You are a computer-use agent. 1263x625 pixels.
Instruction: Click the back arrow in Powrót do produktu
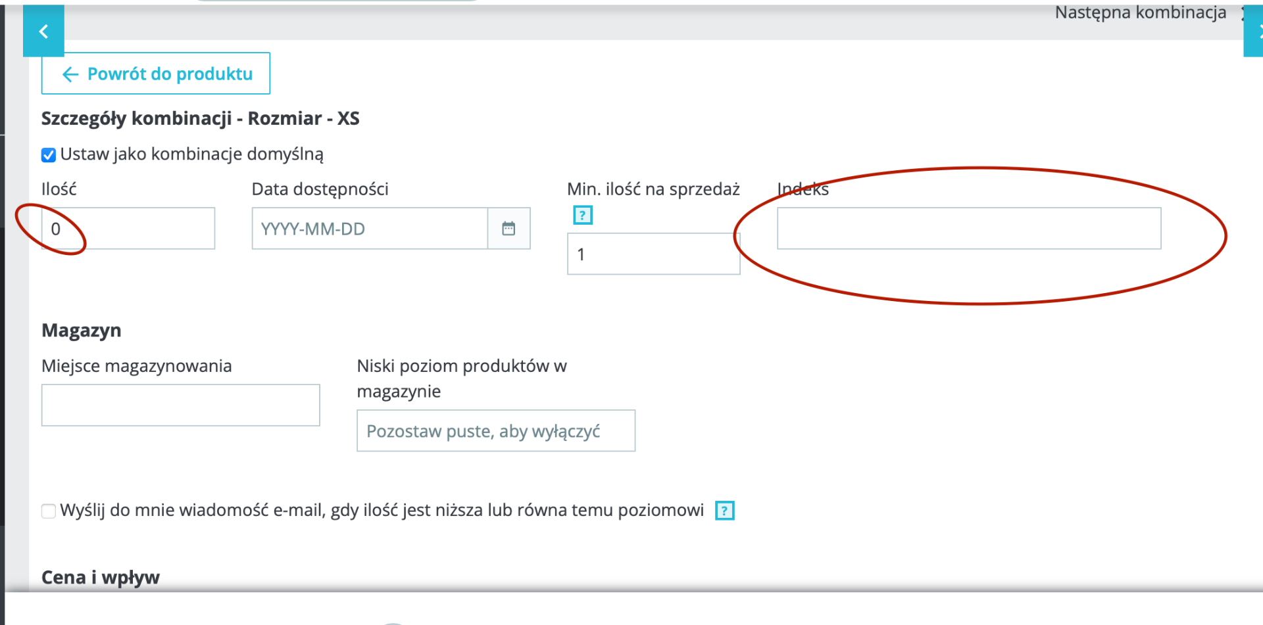pos(70,74)
